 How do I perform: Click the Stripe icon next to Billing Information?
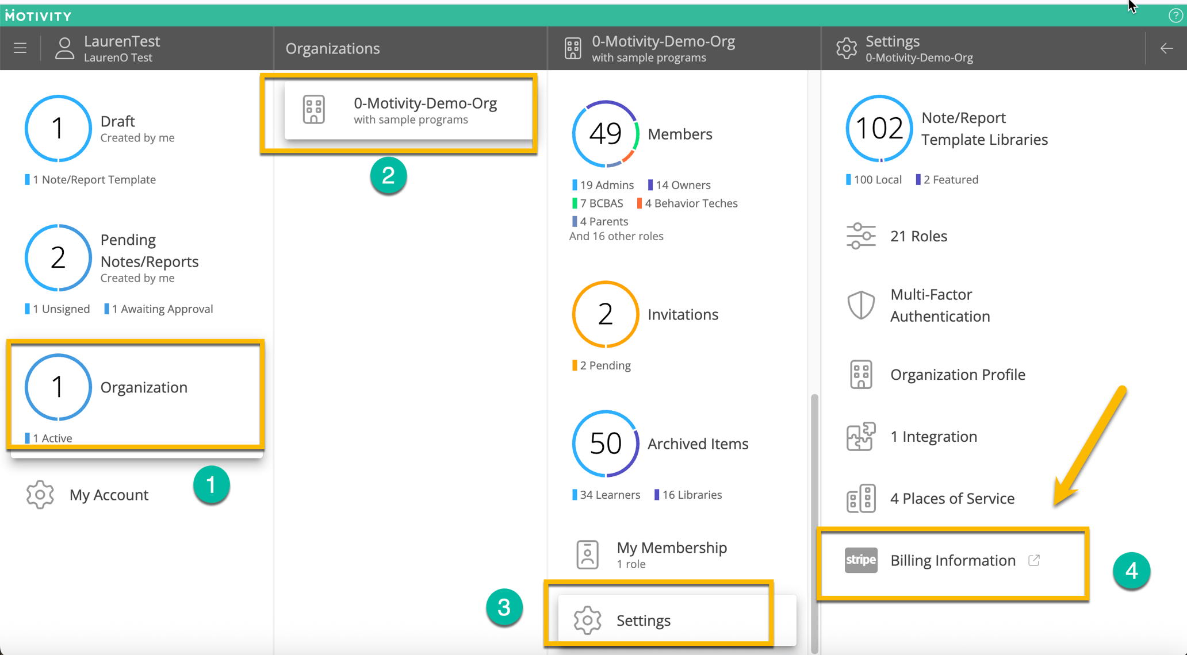click(861, 560)
